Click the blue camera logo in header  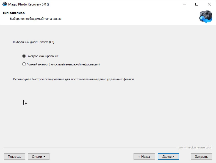click(x=206, y=16)
